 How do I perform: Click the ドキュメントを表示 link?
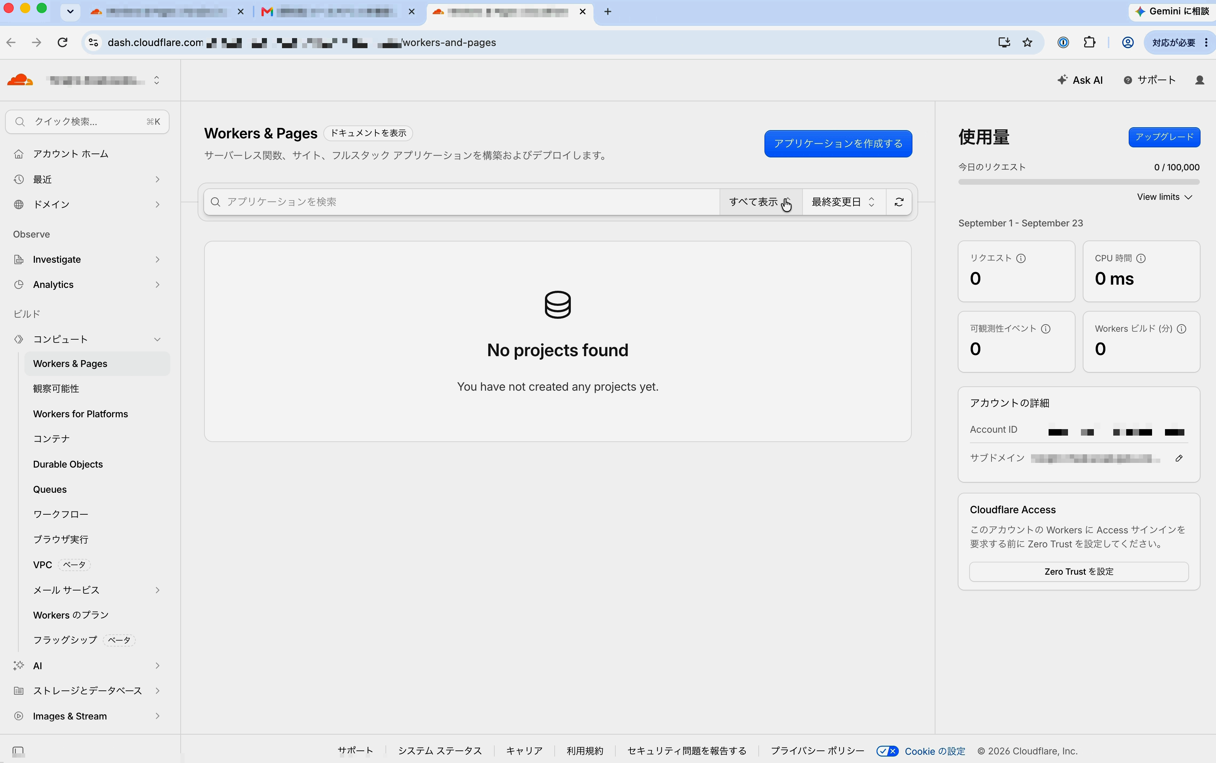coord(368,133)
